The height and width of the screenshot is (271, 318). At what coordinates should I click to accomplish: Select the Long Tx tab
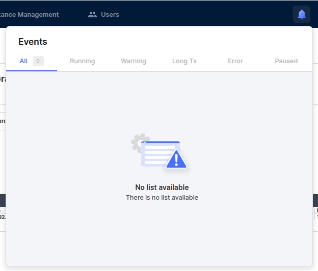[184, 61]
